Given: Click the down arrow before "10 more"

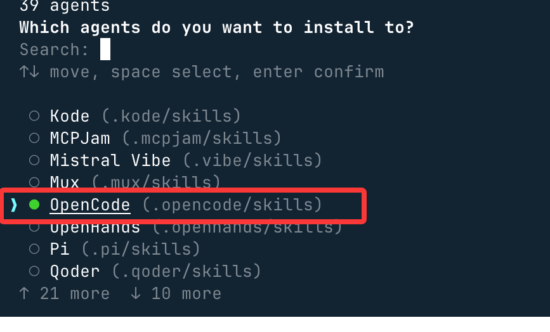Looking at the screenshot, I should coord(136,293).
